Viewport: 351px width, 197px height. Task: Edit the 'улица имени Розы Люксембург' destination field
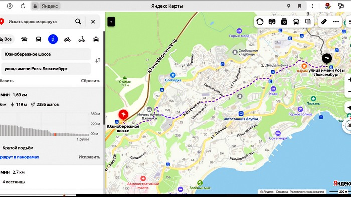point(46,69)
